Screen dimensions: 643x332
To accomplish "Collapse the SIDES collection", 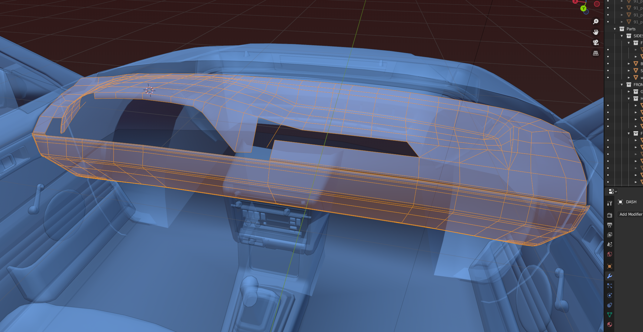I will click(x=622, y=36).
